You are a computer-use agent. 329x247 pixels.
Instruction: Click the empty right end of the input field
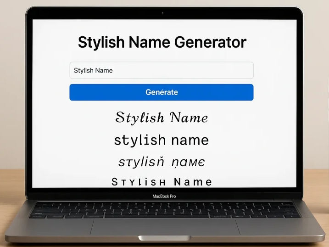coord(229,70)
